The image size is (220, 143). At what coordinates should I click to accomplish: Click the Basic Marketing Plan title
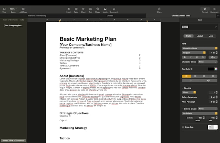88,39
